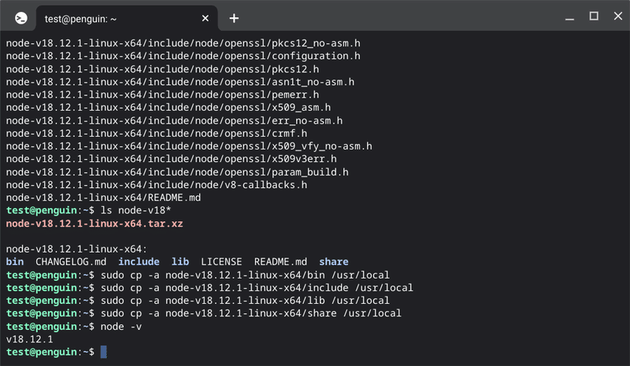Click the node-v18.12.1-linux-x64.tar.xz filename

[94, 224]
